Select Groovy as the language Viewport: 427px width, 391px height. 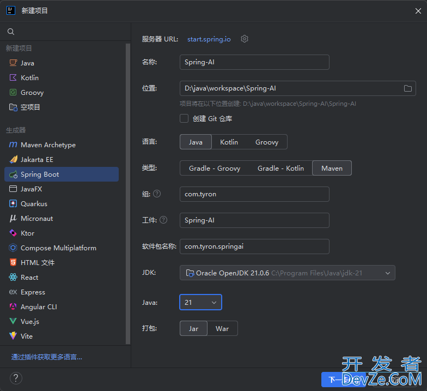[x=267, y=142]
